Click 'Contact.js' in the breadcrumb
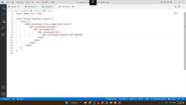This screenshot has height=105, width=186. click(37, 11)
